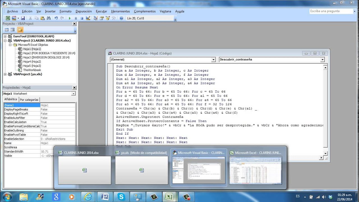Open the Archivo menu

[12, 11]
